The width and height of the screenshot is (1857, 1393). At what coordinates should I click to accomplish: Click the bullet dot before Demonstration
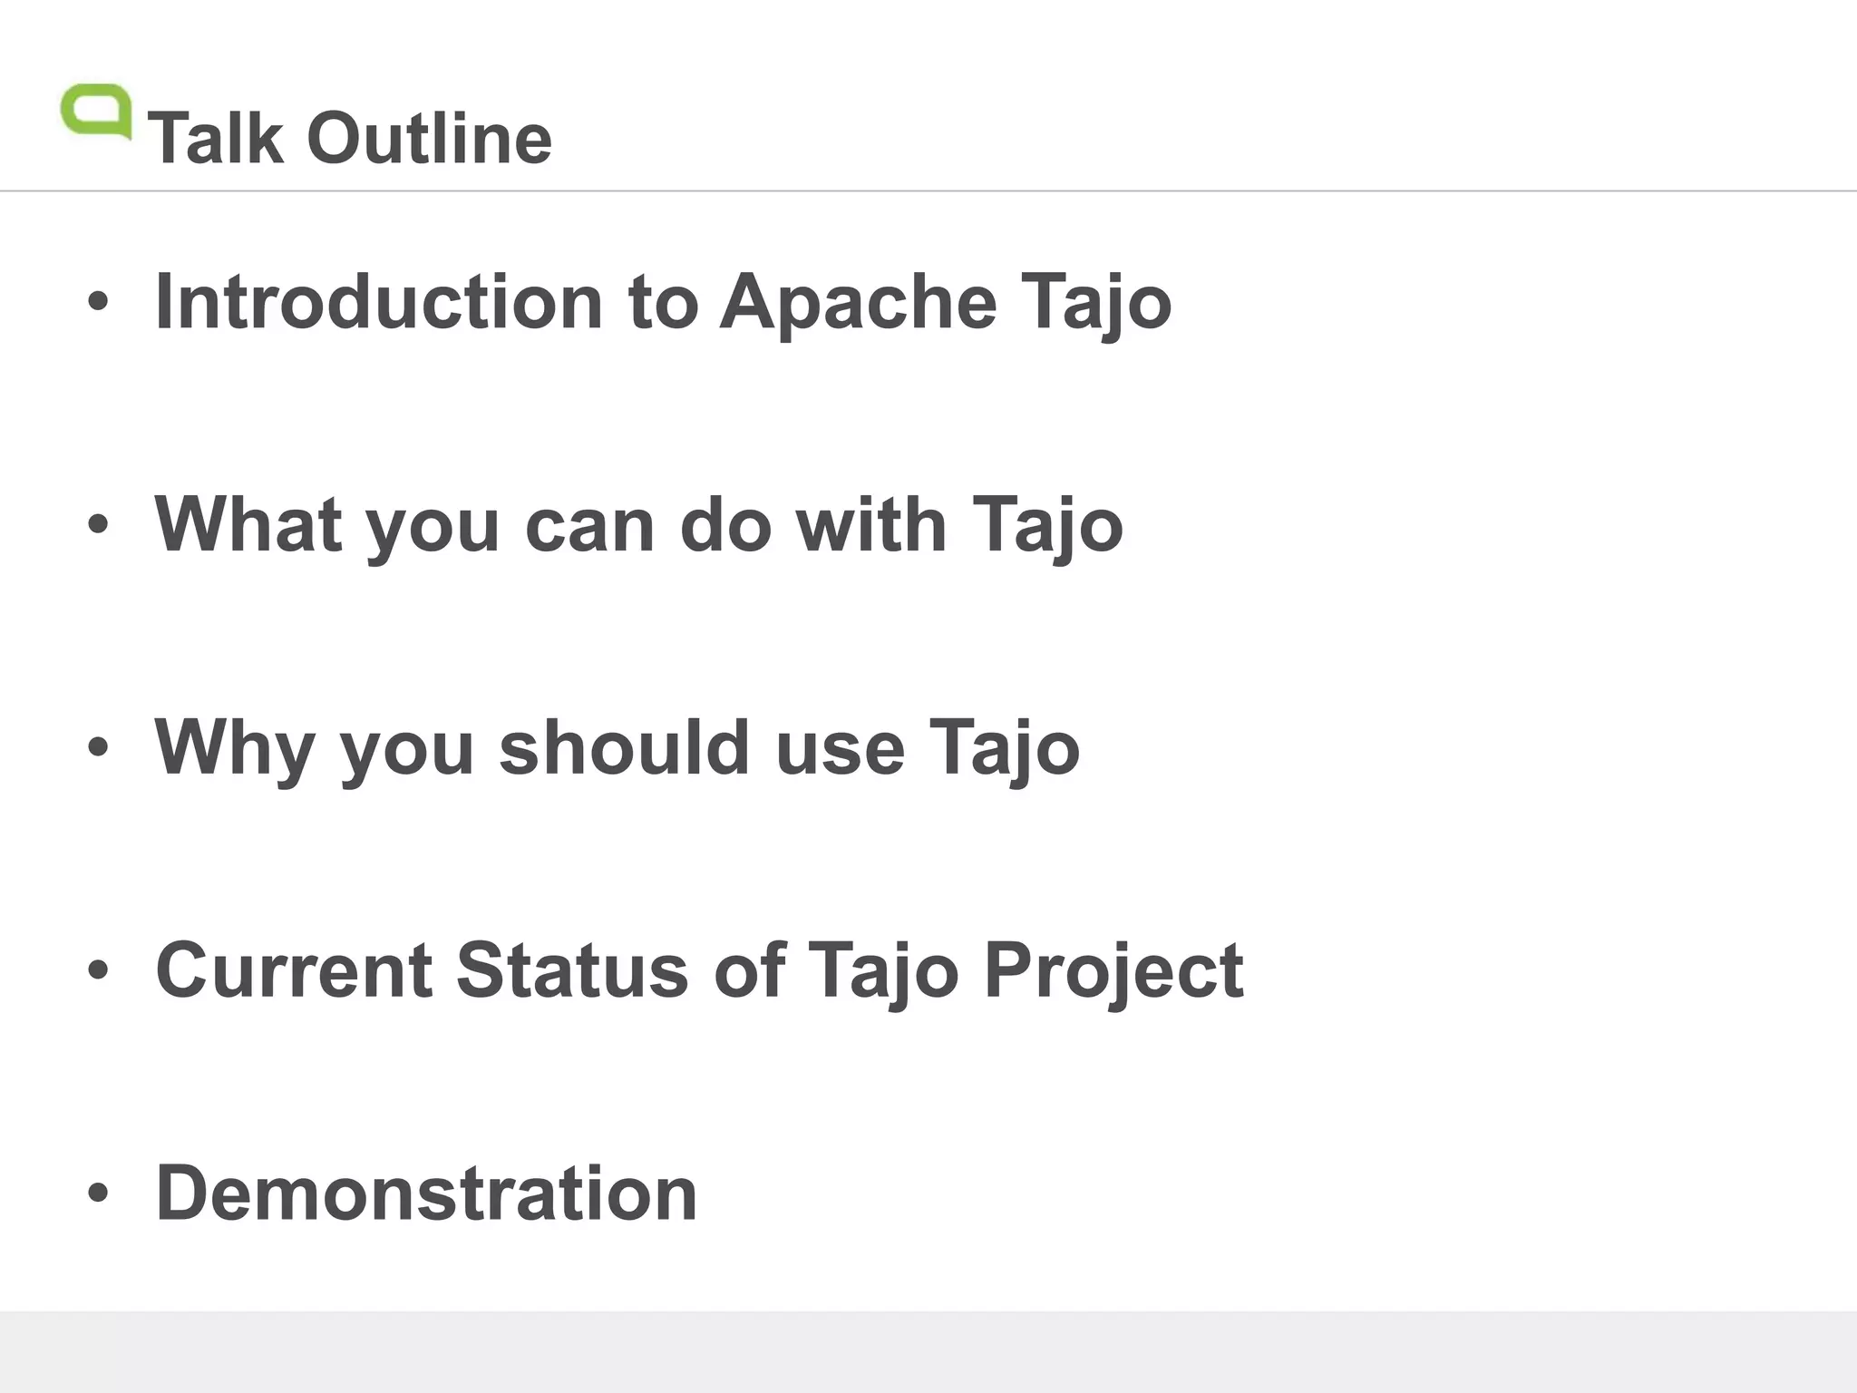pyautogui.click(x=98, y=1193)
